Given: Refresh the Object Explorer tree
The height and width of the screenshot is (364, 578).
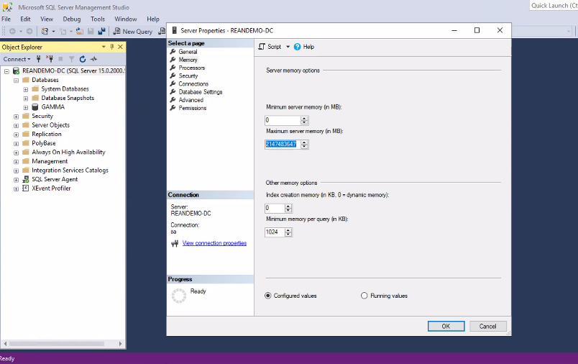Looking at the screenshot, I should [83, 59].
